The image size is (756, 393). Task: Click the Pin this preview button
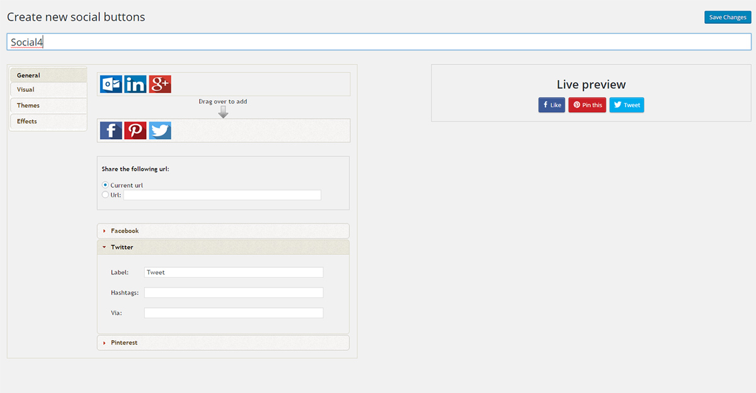(587, 105)
